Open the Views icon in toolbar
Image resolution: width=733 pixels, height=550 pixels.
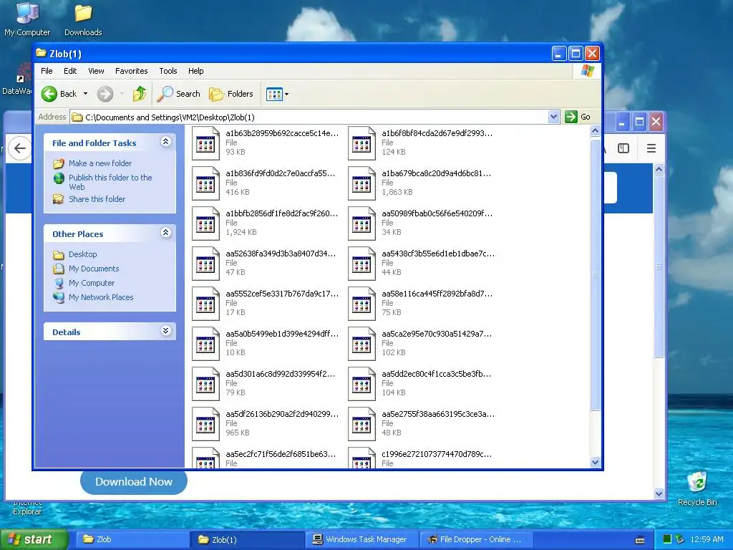point(274,94)
